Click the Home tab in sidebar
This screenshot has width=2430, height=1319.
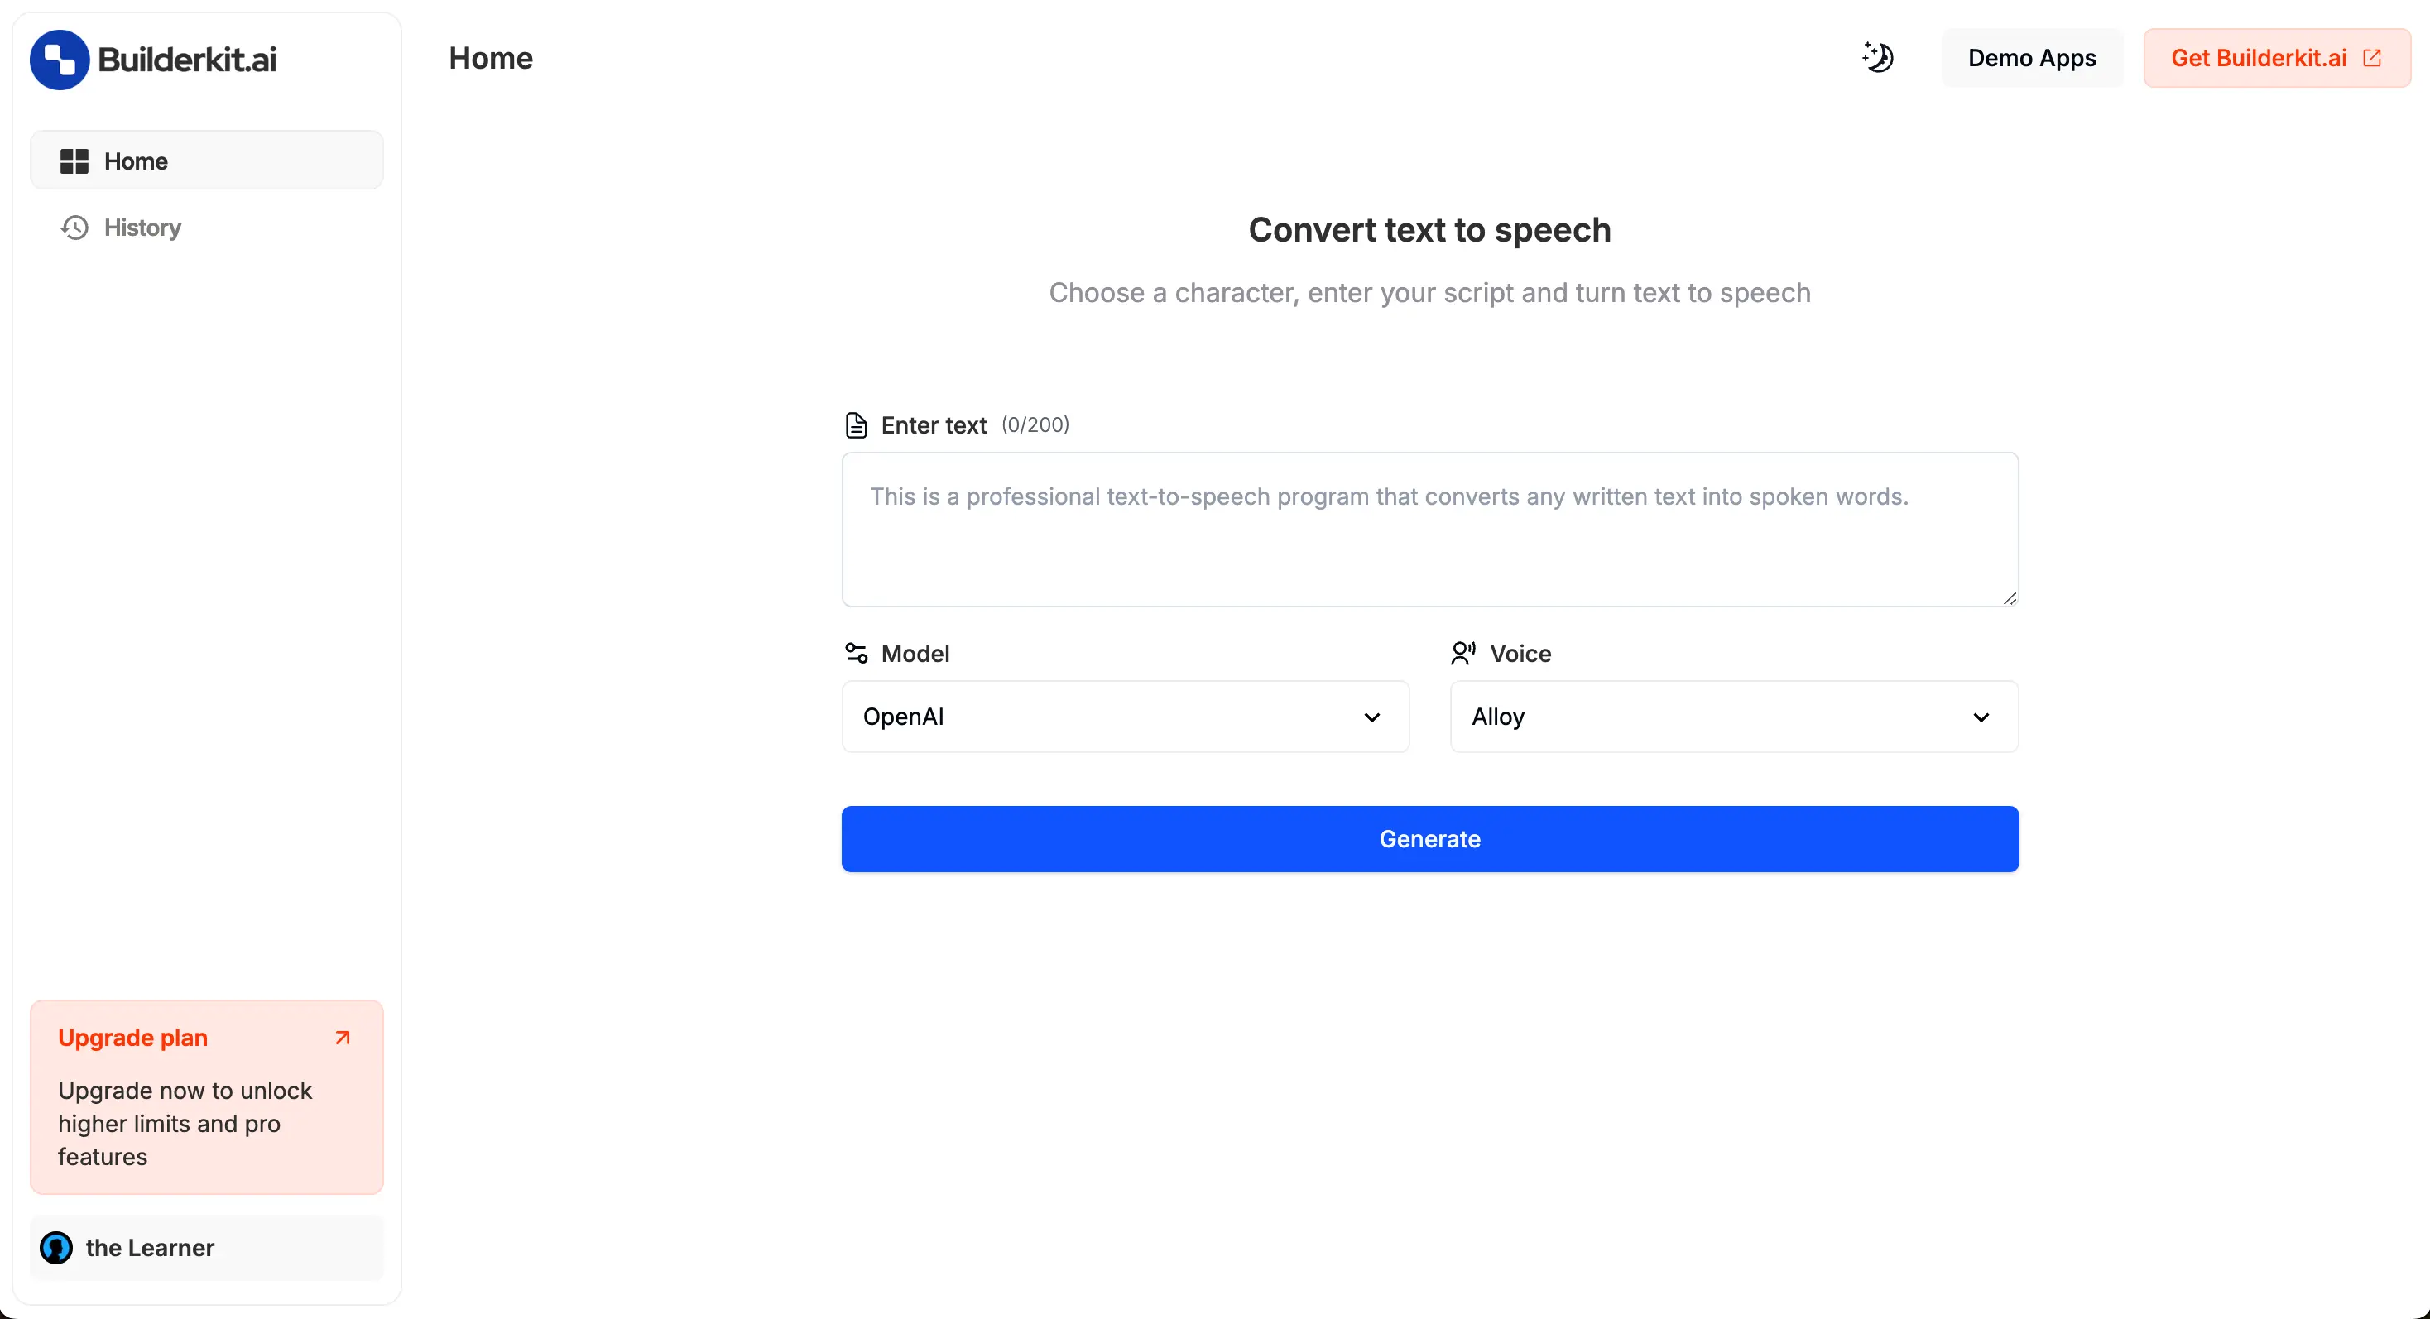pyautogui.click(x=206, y=161)
